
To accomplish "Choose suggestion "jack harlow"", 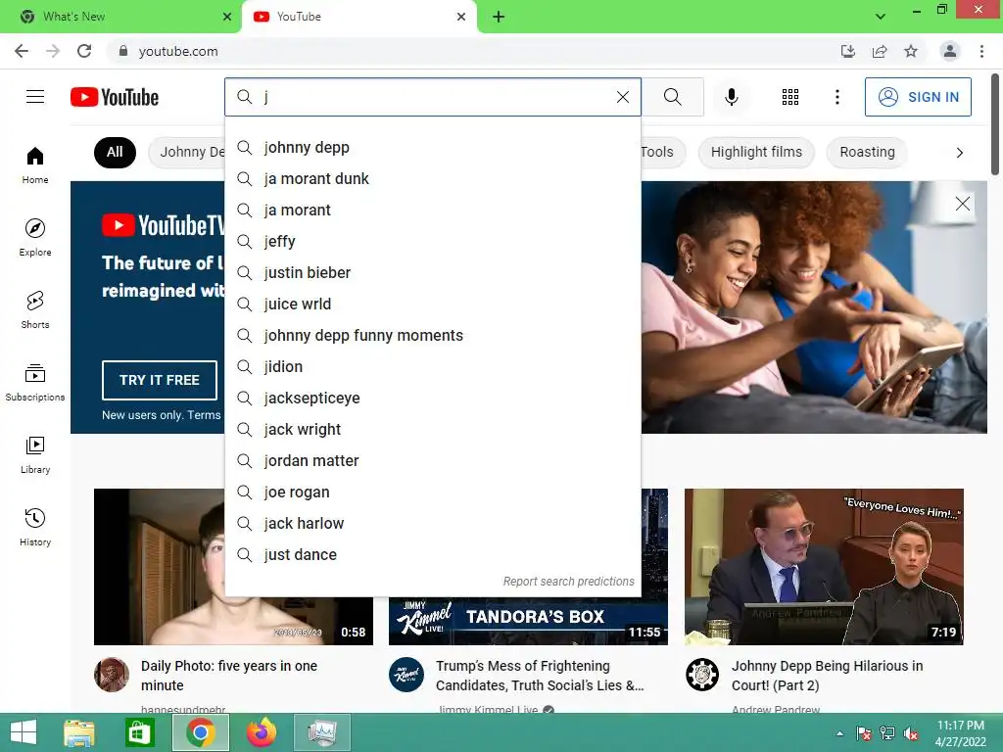I will 432,524.
